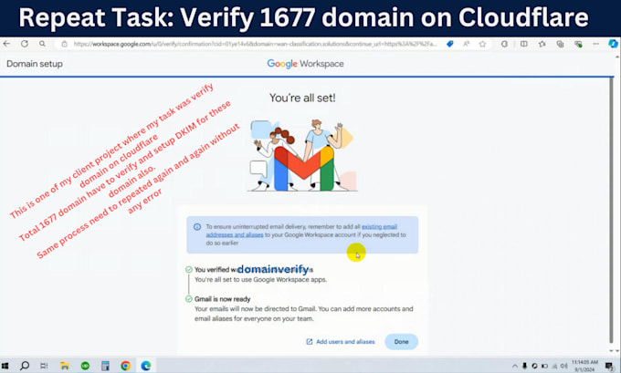The width and height of the screenshot is (621, 373).
Task: Open the Favorites list icon
Action: pyautogui.click(x=542, y=44)
